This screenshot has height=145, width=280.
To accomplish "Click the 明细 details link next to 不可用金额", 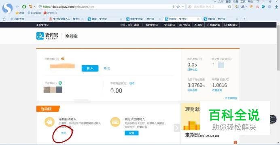I will [x=132, y=83].
